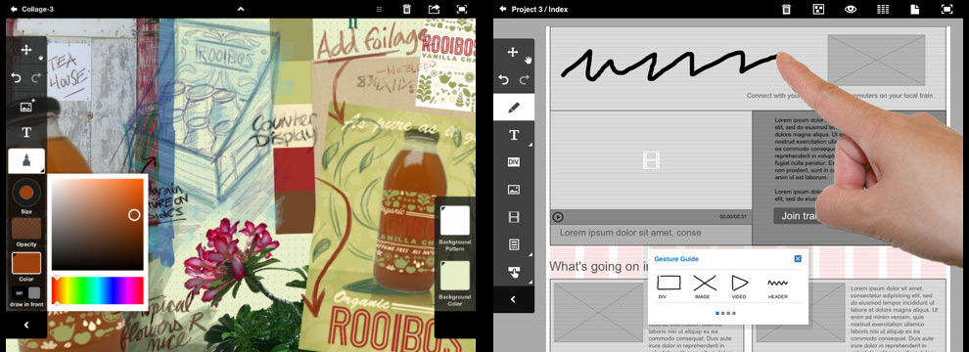Viewport: 969px width, 352px height.
Task: Redo the action in Project 3
Action: (x=524, y=79)
